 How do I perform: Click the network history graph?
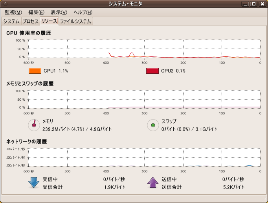pos(144,157)
